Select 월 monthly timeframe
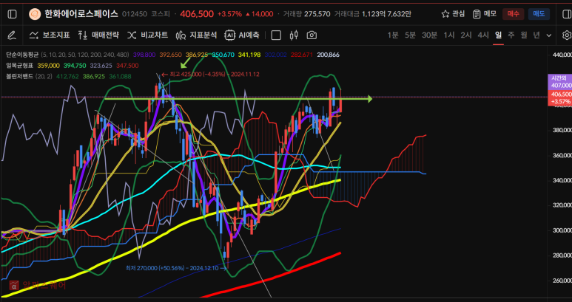Image resolution: width=572 pixels, height=302 pixels. coord(524,35)
